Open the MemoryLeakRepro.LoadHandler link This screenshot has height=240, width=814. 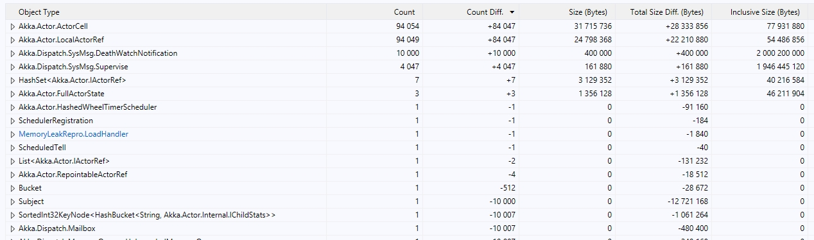point(73,134)
